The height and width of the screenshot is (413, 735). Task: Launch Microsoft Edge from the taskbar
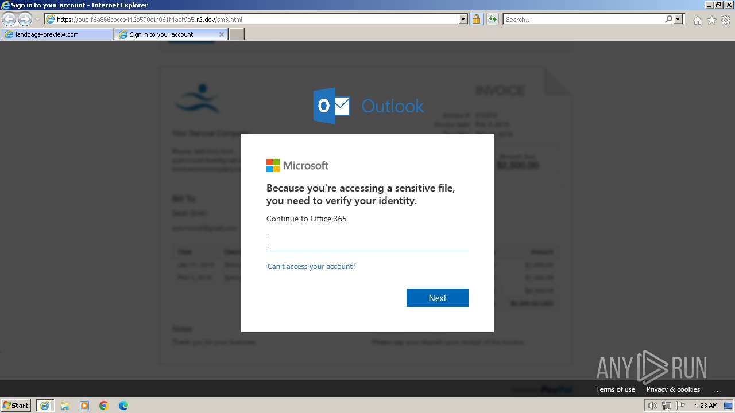(x=123, y=406)
